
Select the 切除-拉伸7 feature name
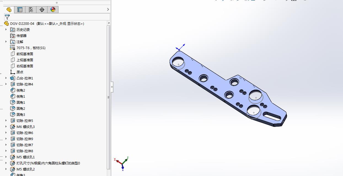[25, 145]
